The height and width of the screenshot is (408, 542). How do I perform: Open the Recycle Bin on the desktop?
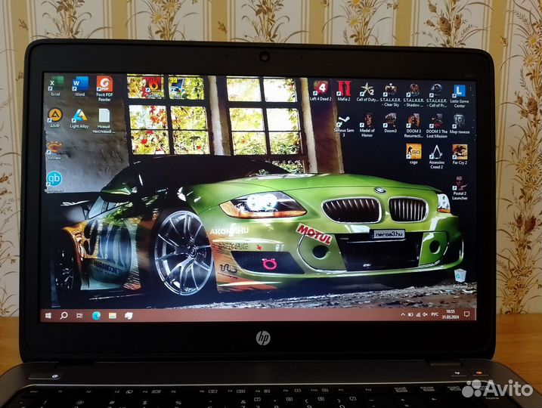coord(458,276)
